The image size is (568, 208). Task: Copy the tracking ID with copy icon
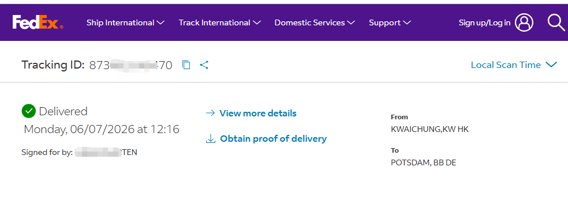point(186,65)
